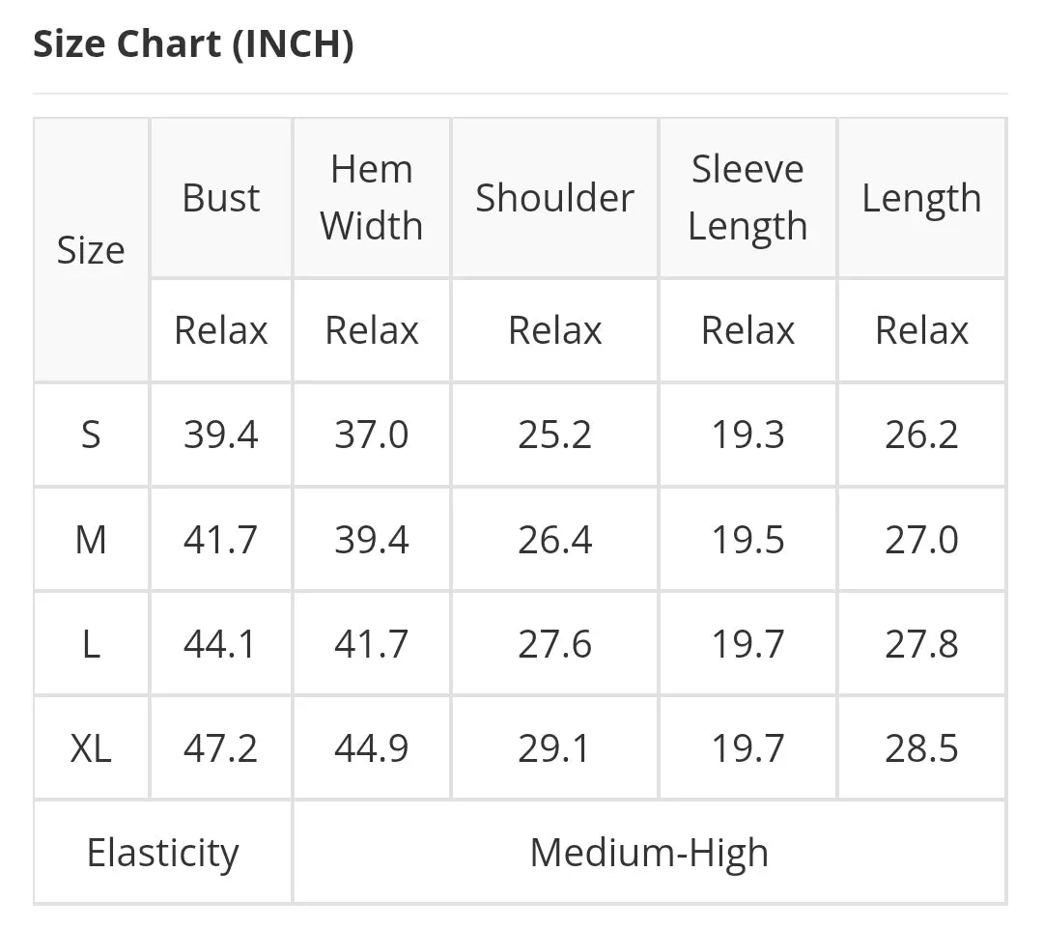Click sleeve length value 19.3
The image size is (1043, 928).
tap(747, 436)
